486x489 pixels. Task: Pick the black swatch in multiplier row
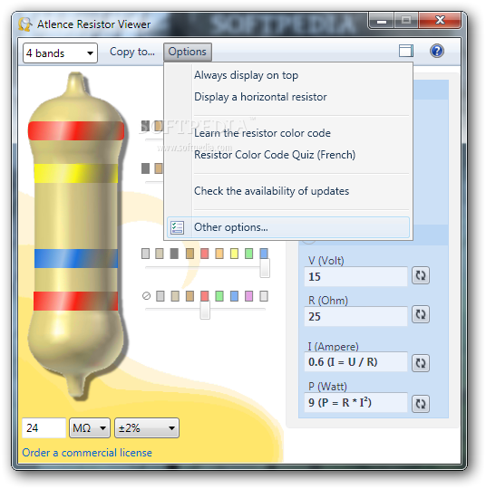point(174,254)
